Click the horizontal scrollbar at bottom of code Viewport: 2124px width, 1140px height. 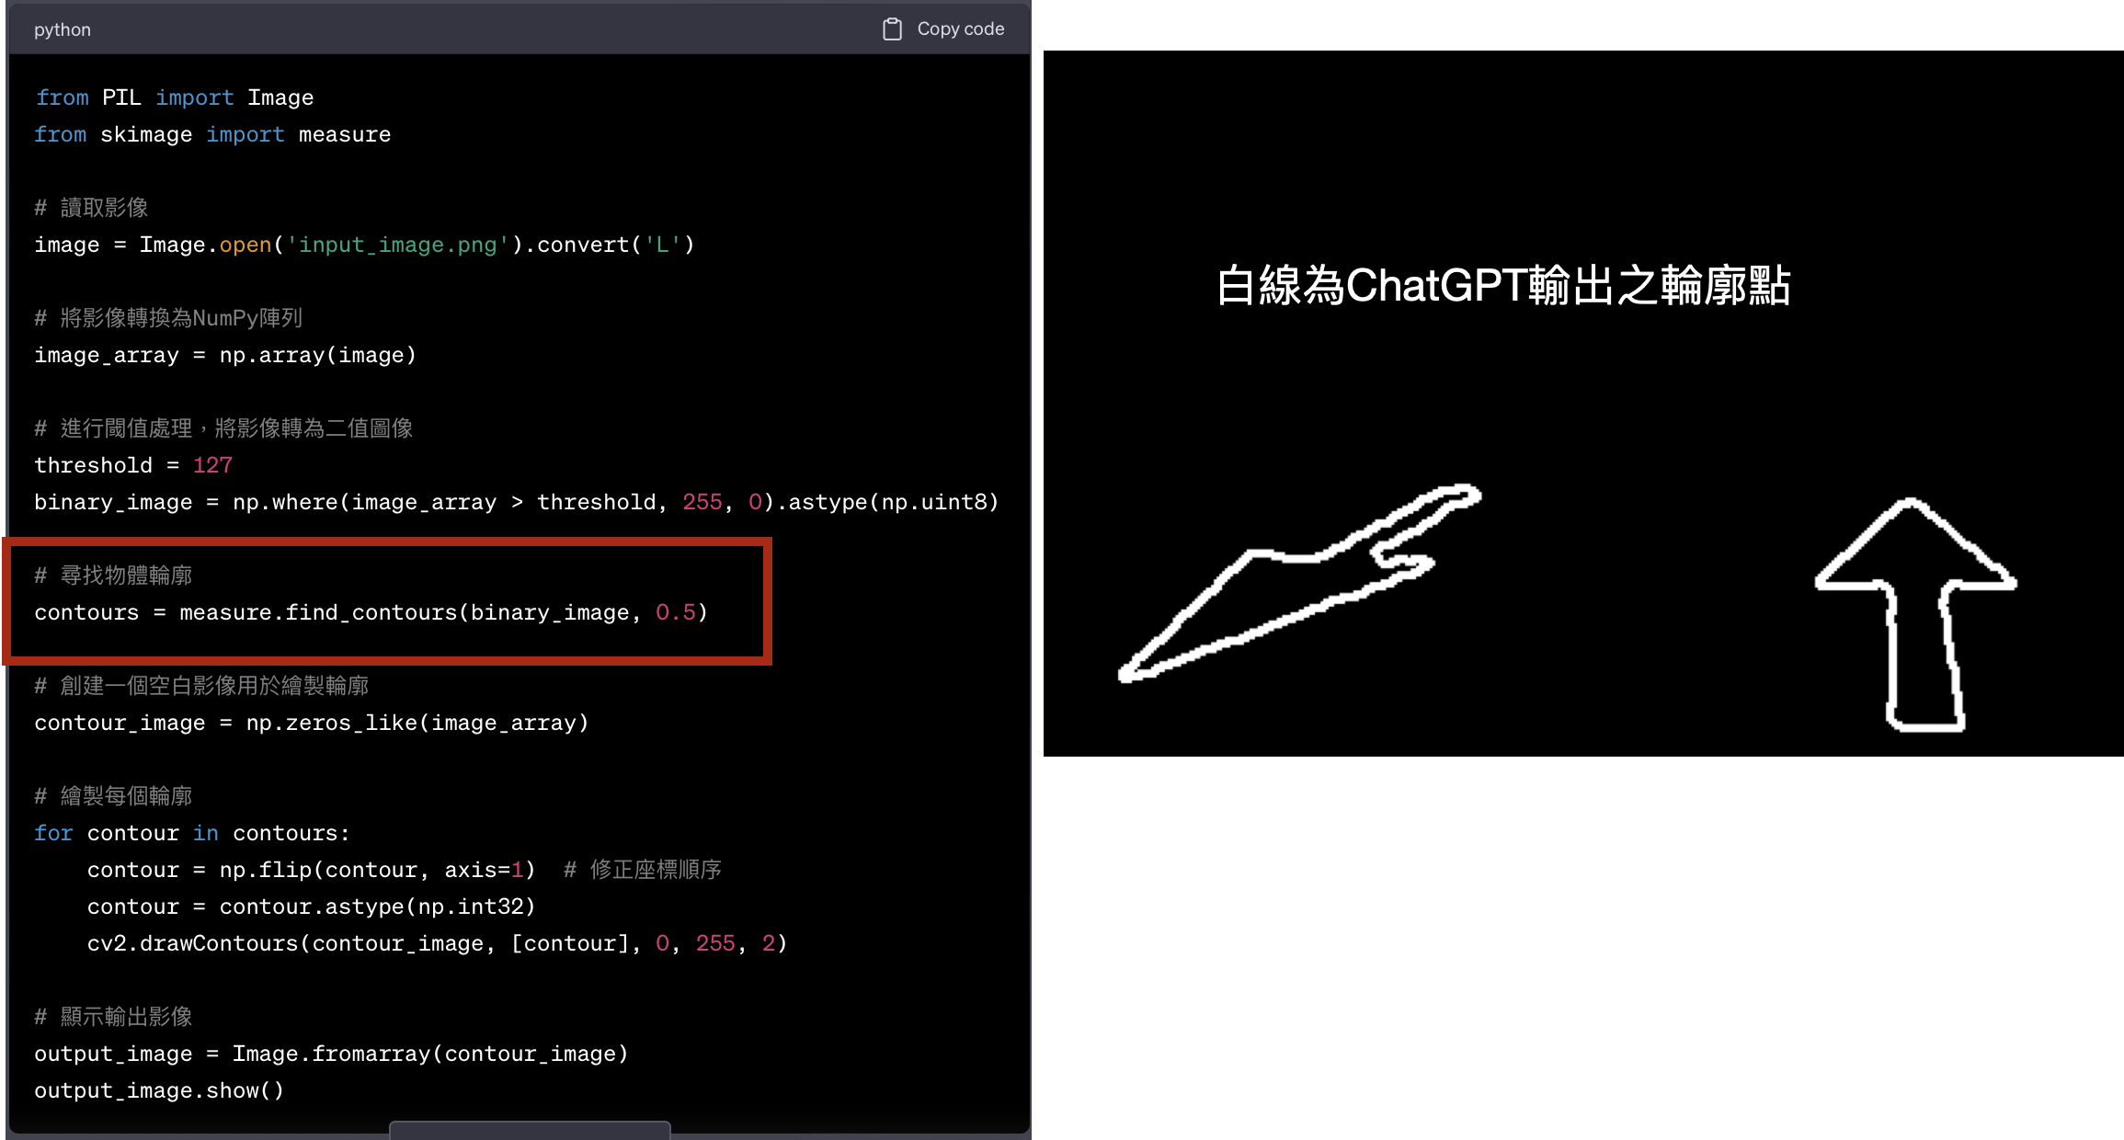click(530, 1128)
